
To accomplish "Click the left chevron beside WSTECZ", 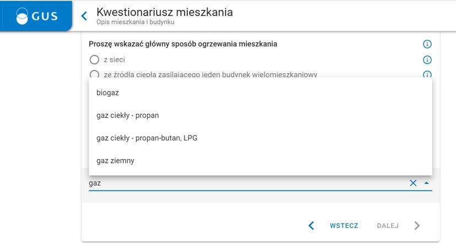I will click(x=311, y=225).
